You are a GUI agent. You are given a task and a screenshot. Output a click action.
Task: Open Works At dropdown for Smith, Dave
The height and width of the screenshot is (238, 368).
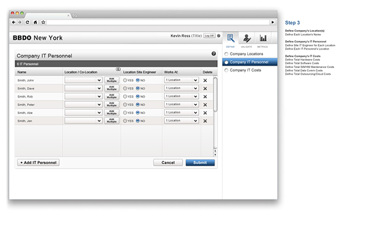coord(182,88)
